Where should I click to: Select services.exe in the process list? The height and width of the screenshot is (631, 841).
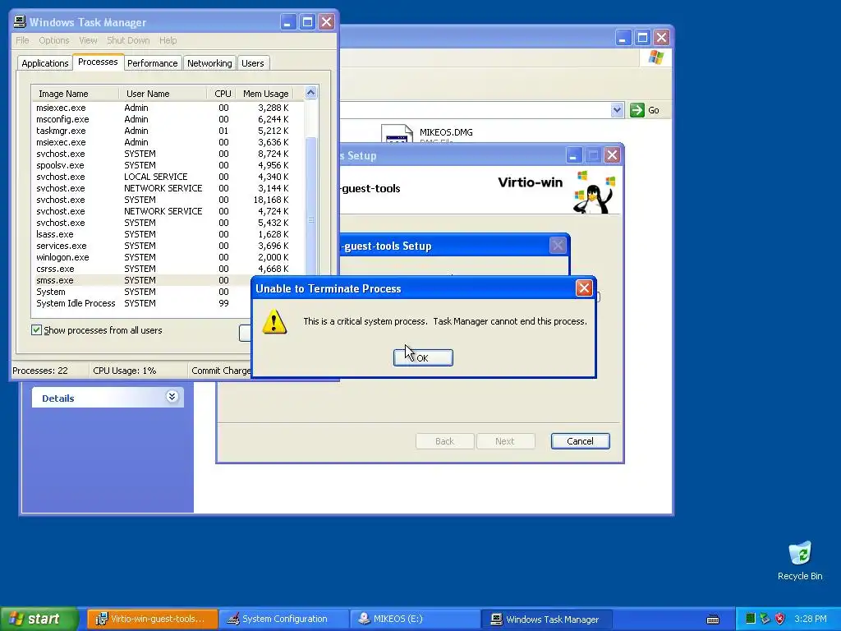point(168,246)
